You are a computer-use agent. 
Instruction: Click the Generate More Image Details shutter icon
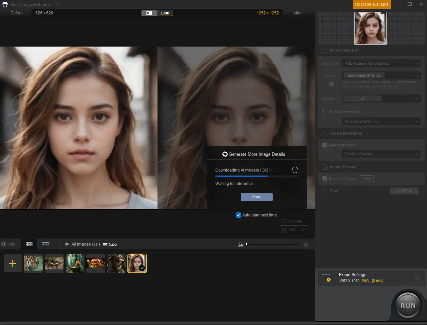[x=225, y=154]
